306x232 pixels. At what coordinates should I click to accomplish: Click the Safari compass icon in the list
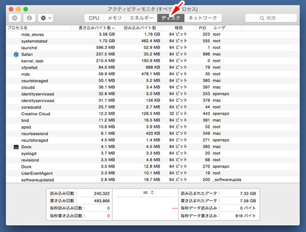tap(16, 54)
